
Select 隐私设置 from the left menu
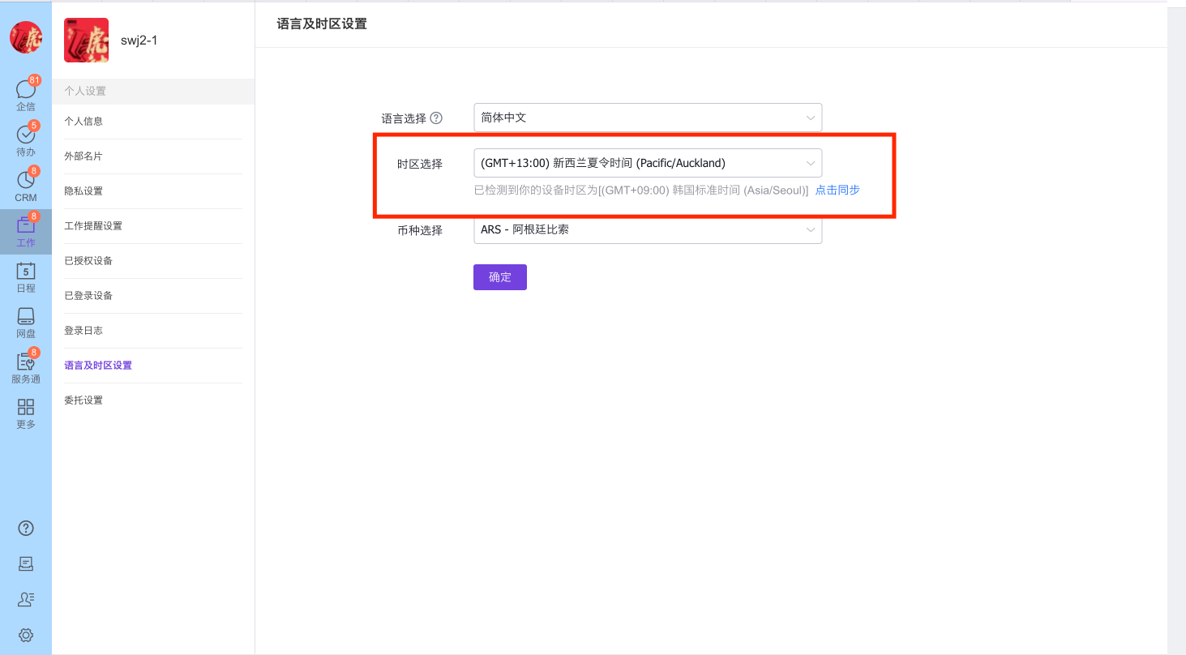[84, 191]
